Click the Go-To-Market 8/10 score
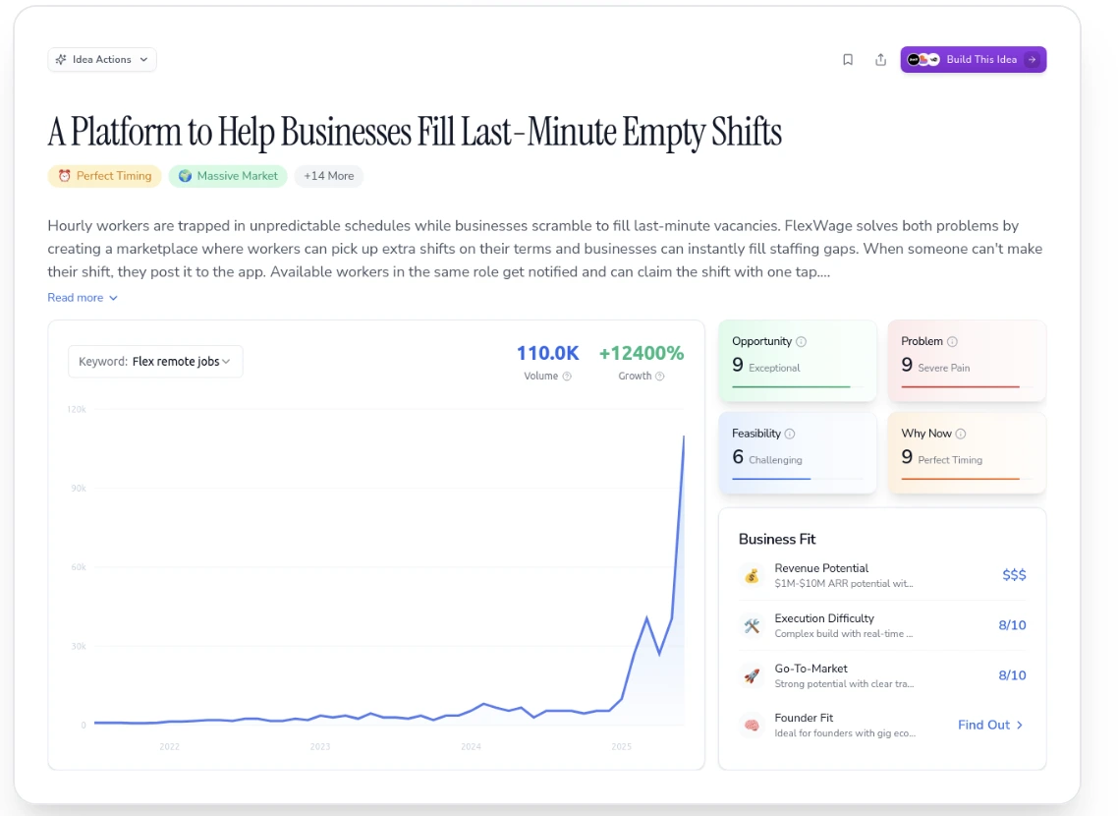This screenshot has height=816, width=1118. coord(1012,675)
